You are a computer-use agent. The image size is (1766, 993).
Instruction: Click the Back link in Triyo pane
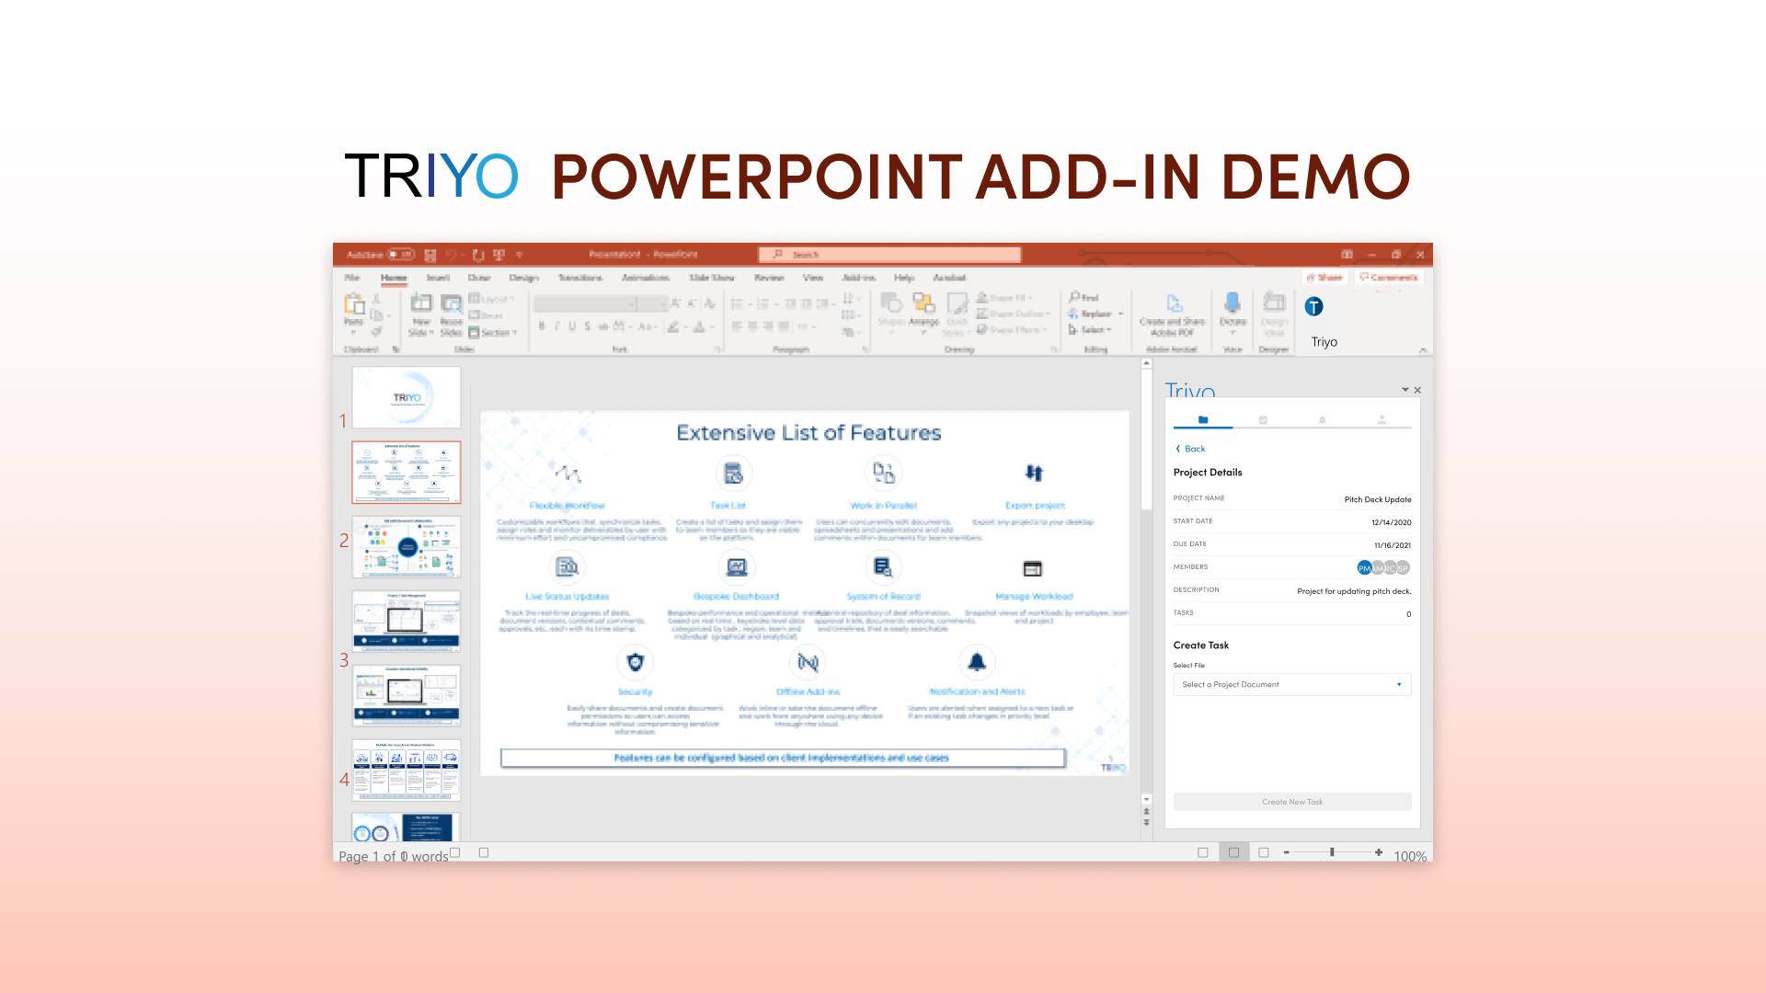1190,450
